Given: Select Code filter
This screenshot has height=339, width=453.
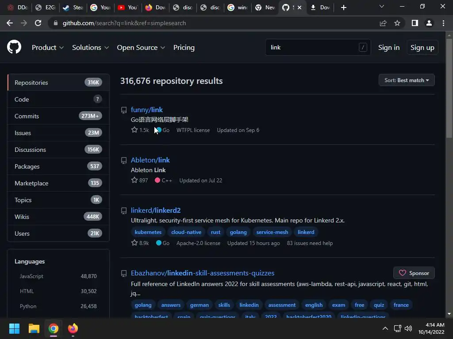Looking at the screenshot, I should click(58, 99).
